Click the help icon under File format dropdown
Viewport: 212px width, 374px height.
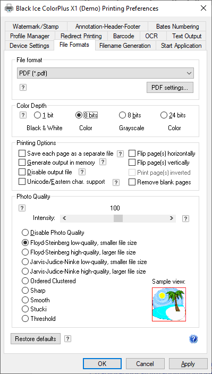tap(23, 88)
